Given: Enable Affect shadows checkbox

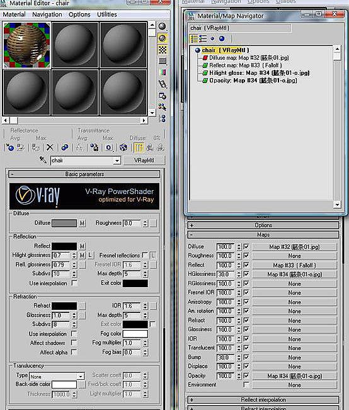Looking at the screenshot, I should [x=74, y=343].
